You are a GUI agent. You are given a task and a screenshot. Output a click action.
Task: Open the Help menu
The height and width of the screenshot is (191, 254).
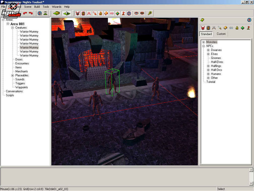click(67, 7)
